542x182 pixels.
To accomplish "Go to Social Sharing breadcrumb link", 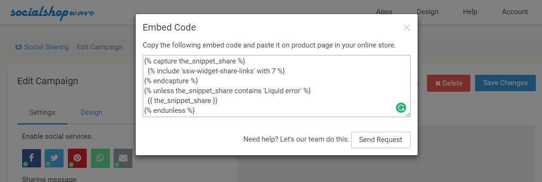I will (x=47, y=47).
